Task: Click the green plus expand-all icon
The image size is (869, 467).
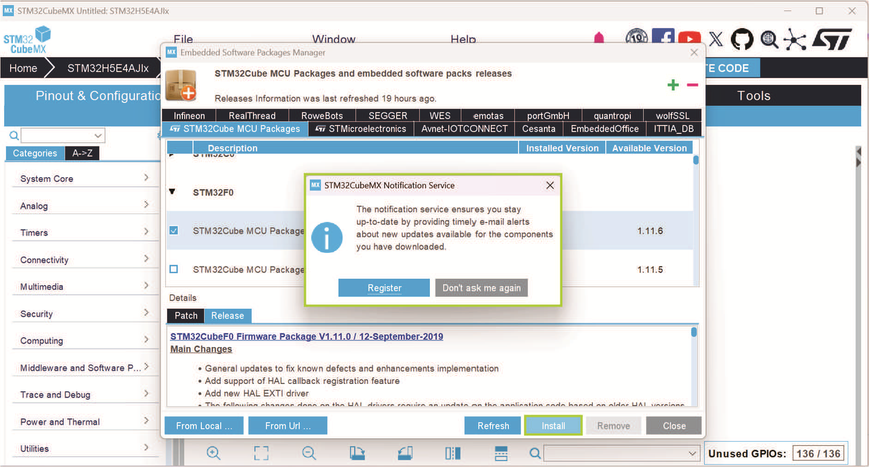Action: tap(673, 85)
